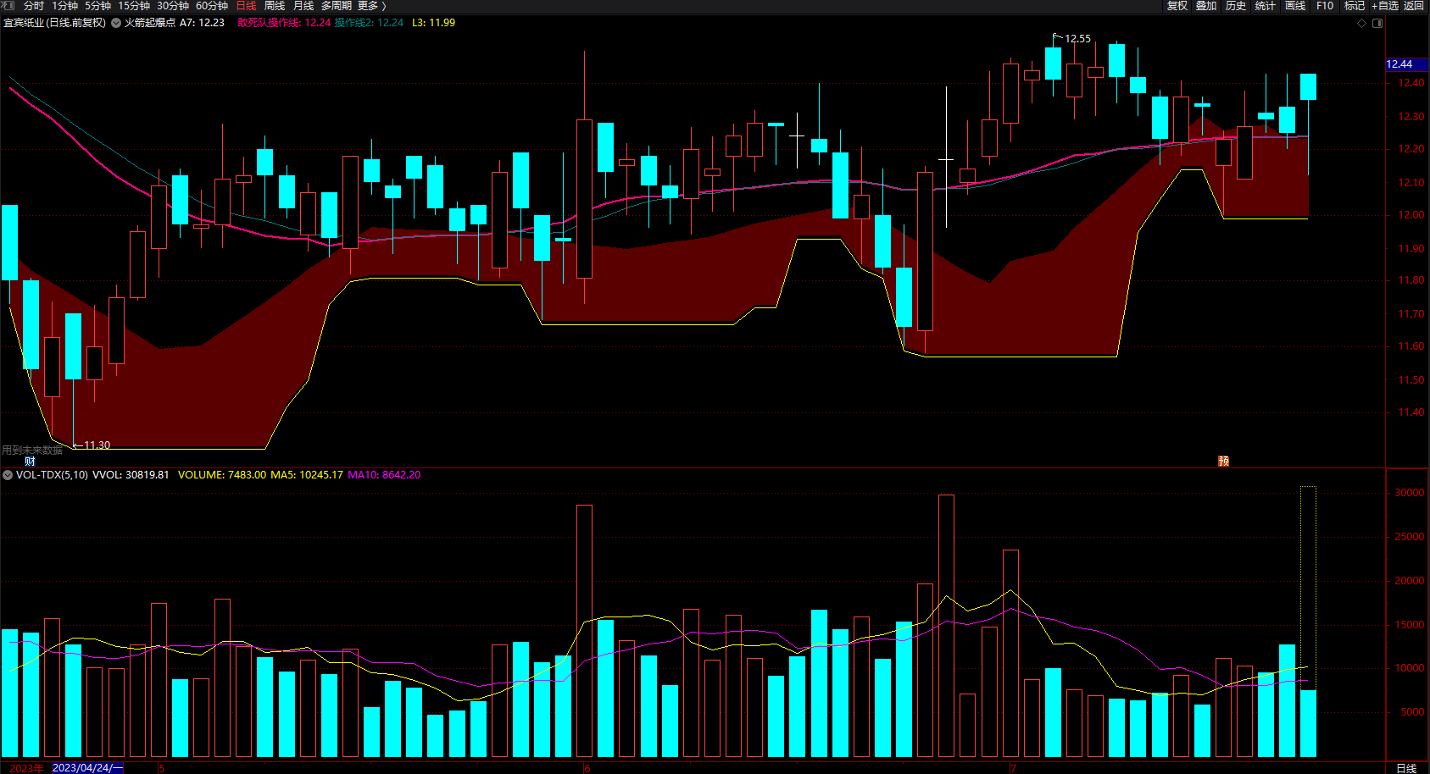Viewport: 1430px width, 774px height.
Task: Open the 多周期 multi-period view
Action: [337, 6]
